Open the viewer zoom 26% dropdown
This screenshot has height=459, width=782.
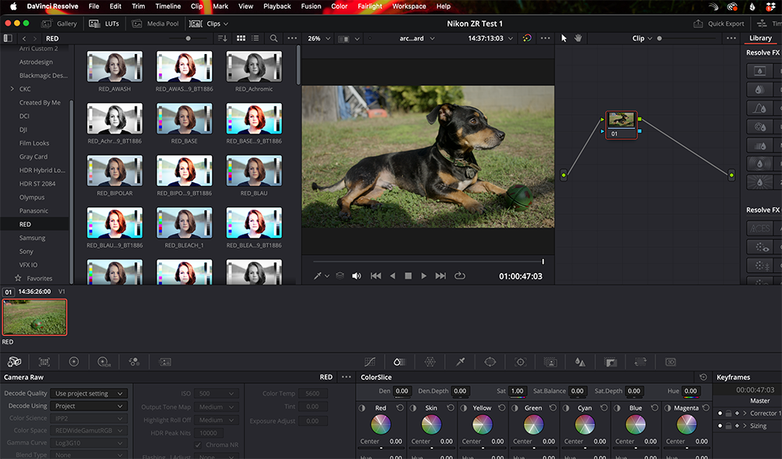pyautogui.click(x=317, y=38)
